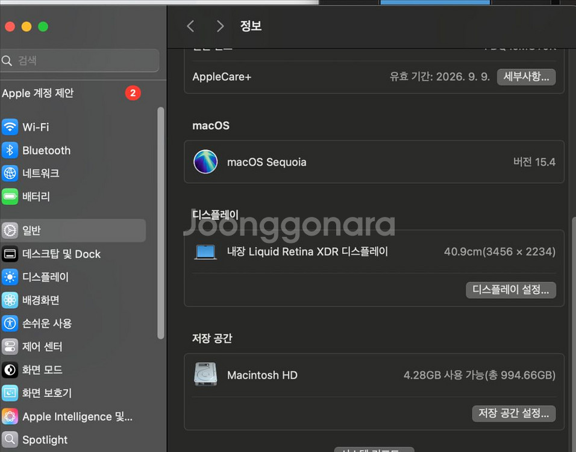The image size is (576, 452).
Task: Click the 화면 보호기 label text
Action: [x=47, y=393]
